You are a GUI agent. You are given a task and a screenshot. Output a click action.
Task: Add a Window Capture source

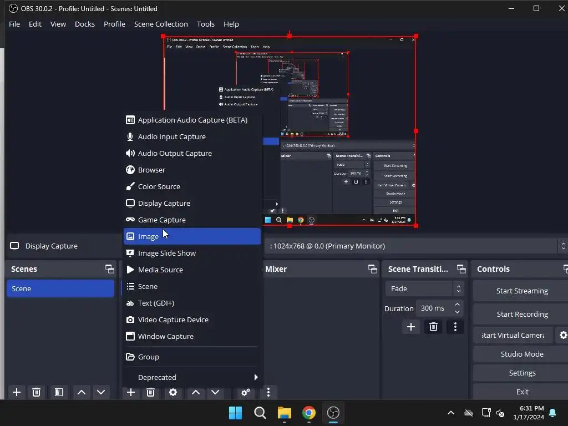(192, 337)
